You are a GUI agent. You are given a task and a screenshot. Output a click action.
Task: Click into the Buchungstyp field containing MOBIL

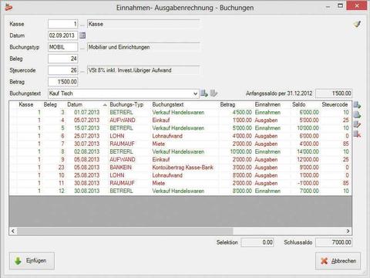(x=62, y=47)
